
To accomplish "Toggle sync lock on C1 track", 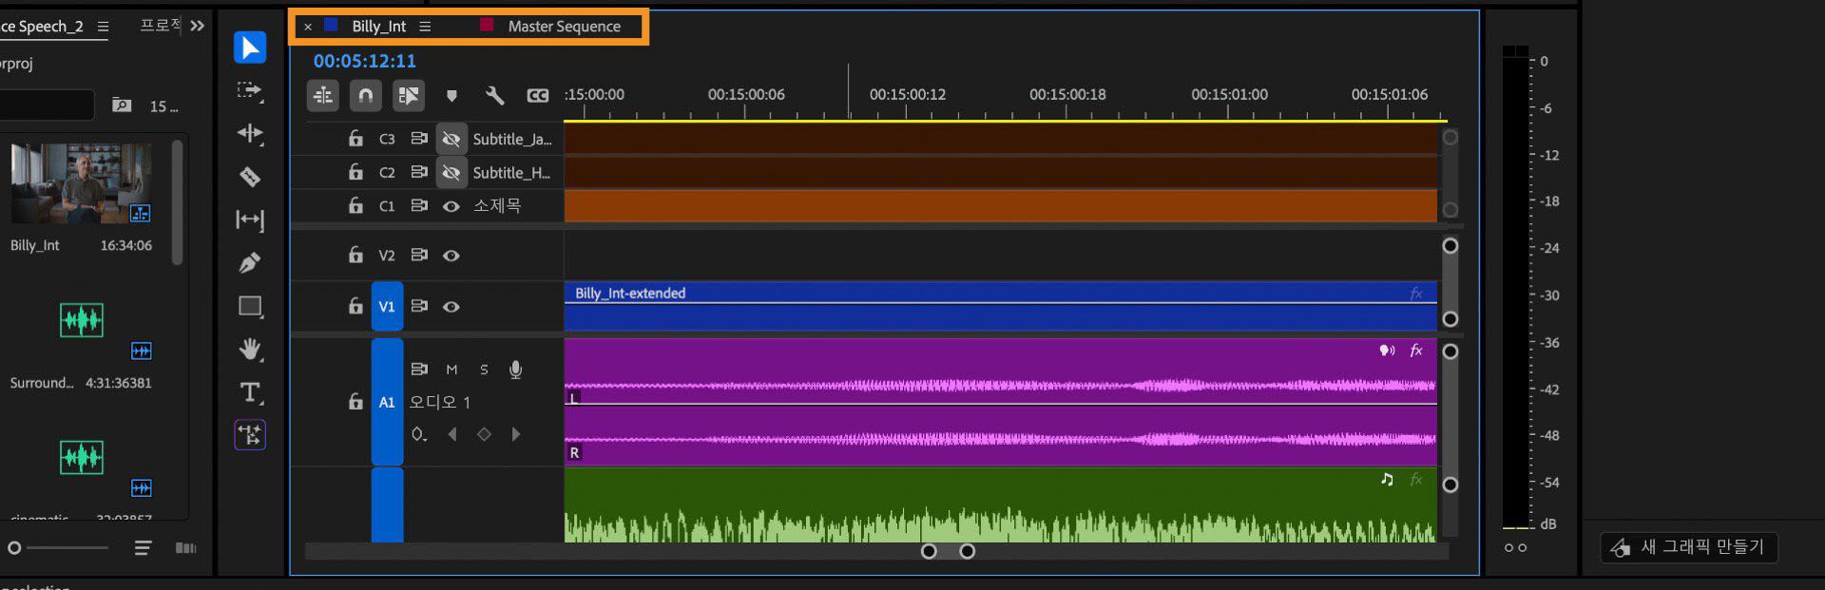I will [x=418, y=205].
